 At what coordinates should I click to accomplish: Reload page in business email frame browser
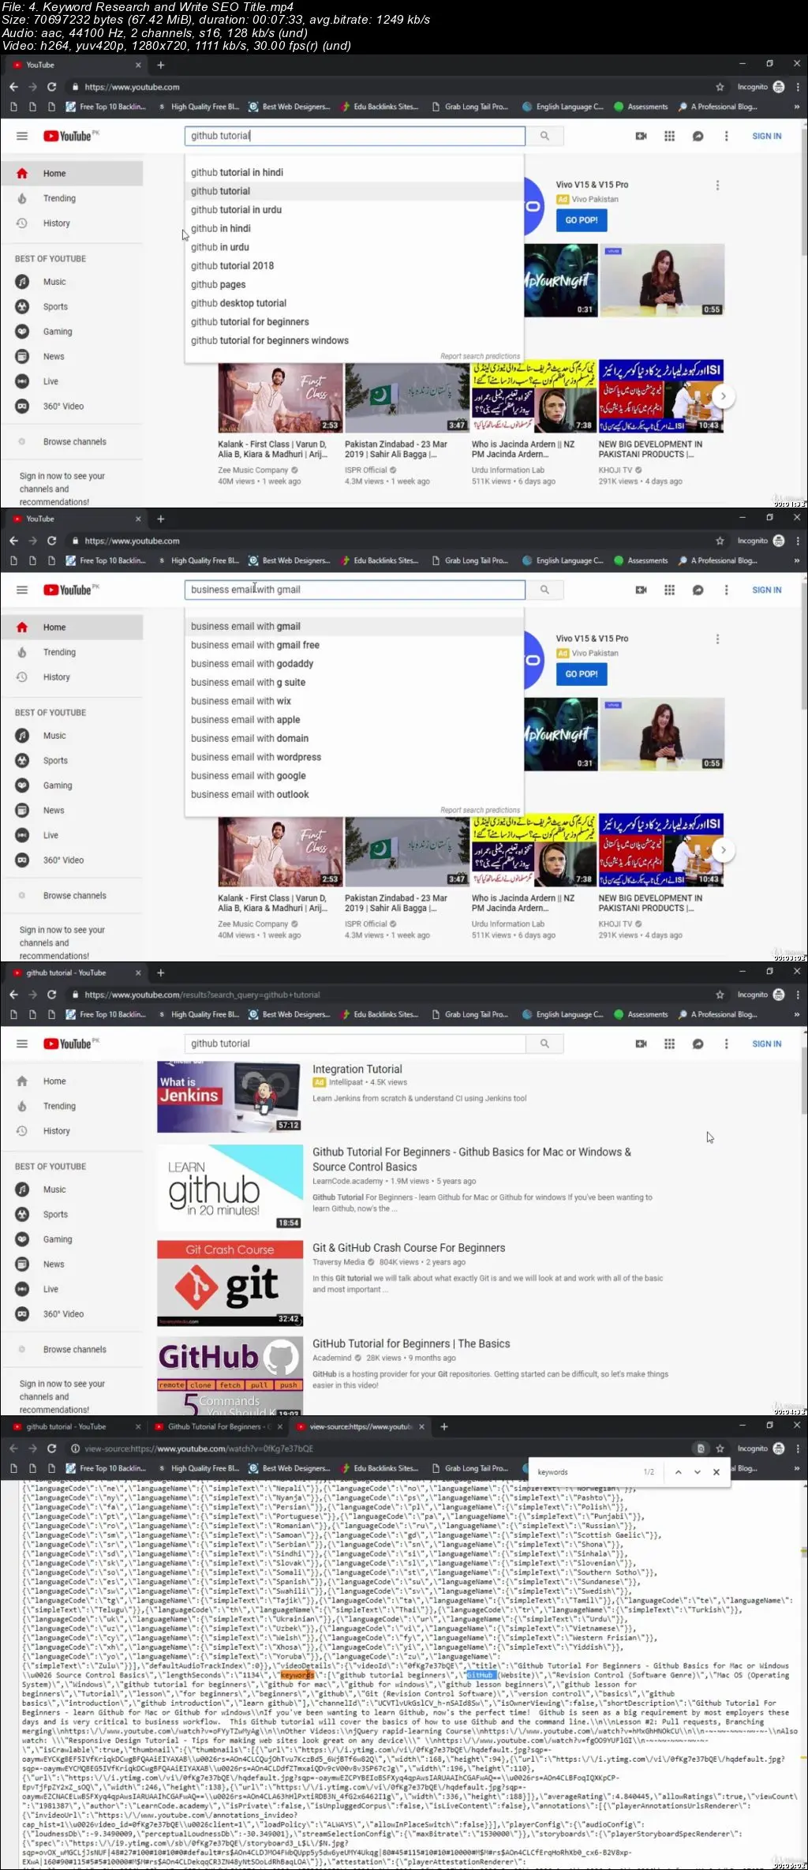point(51,541)
